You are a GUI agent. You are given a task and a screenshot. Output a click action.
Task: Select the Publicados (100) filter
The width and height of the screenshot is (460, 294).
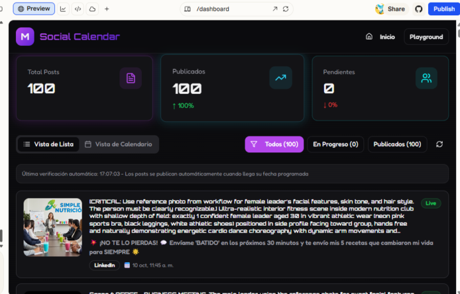397,144
